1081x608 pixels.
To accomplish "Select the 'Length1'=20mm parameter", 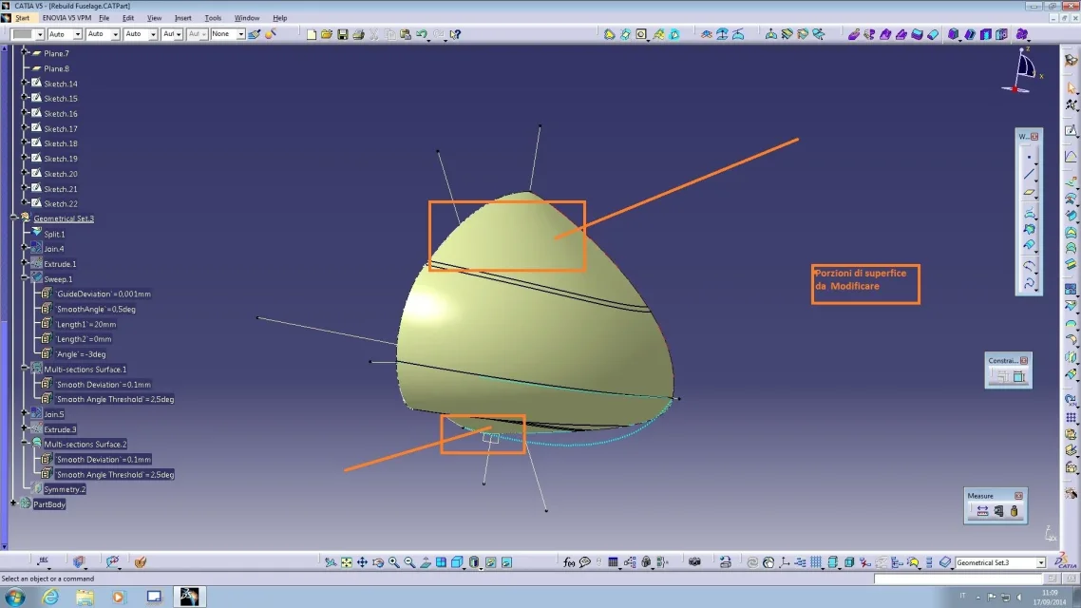I will coord(85,324).
